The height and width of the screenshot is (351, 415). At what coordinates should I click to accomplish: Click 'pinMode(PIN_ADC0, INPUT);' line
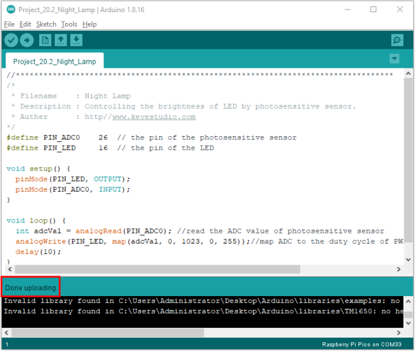click(x=73, y=189)
